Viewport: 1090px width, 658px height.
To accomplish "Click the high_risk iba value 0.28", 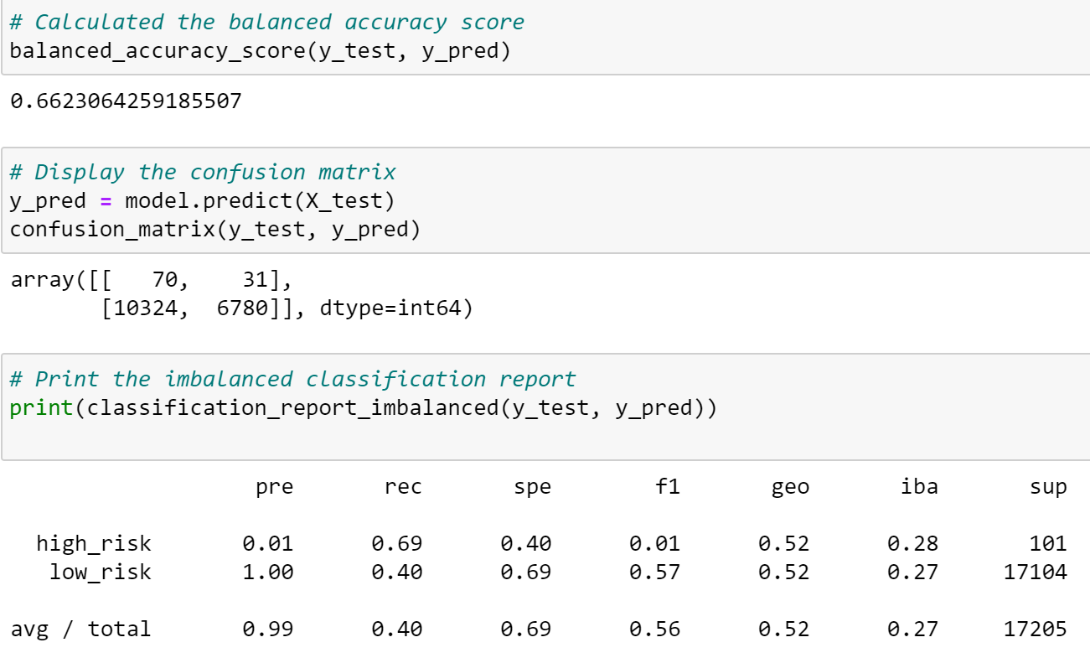I will 913,544.
